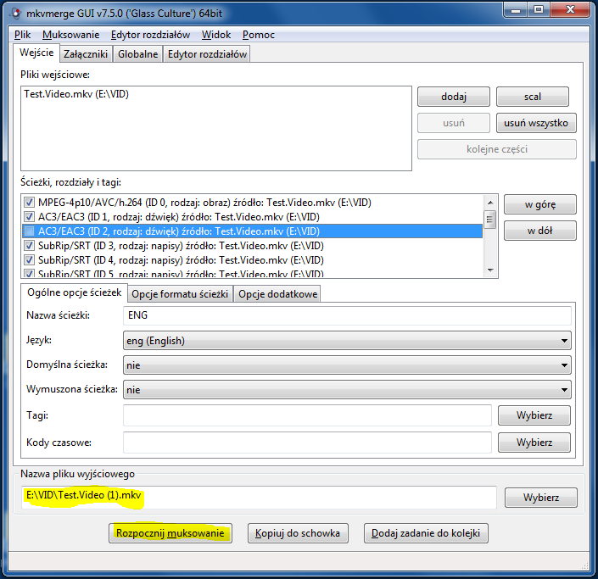
Task: Click the track list scrollbar thumb
Action: 490,220
